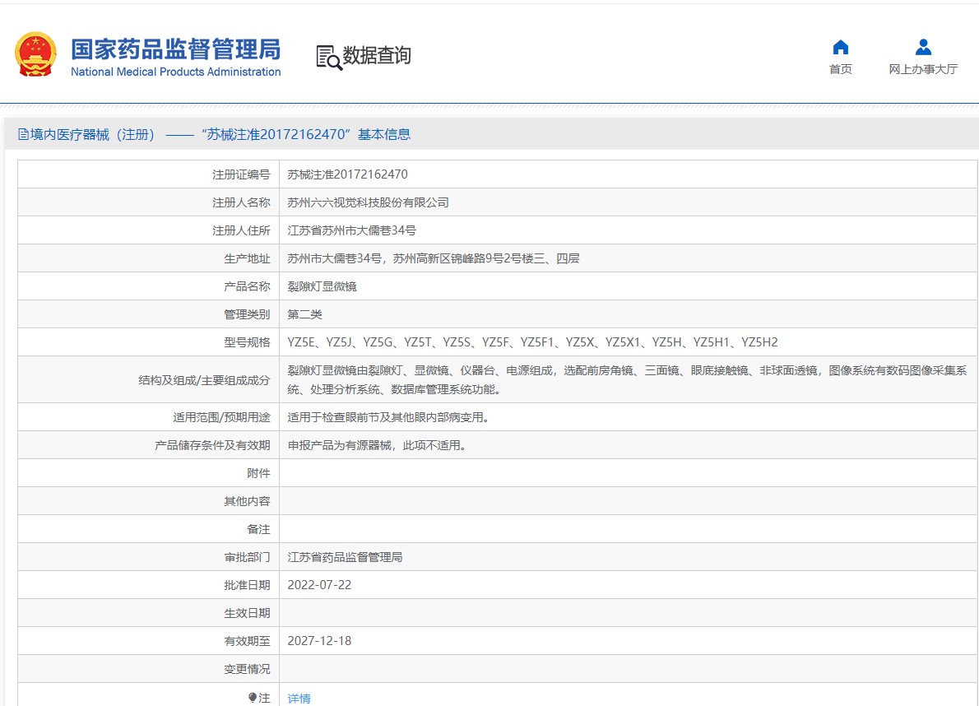Click 江苏省苏州市大儒巷34号 address cell
Viewport: 979px width, 706px height.
pyautogui.click(x=351, y=231)
